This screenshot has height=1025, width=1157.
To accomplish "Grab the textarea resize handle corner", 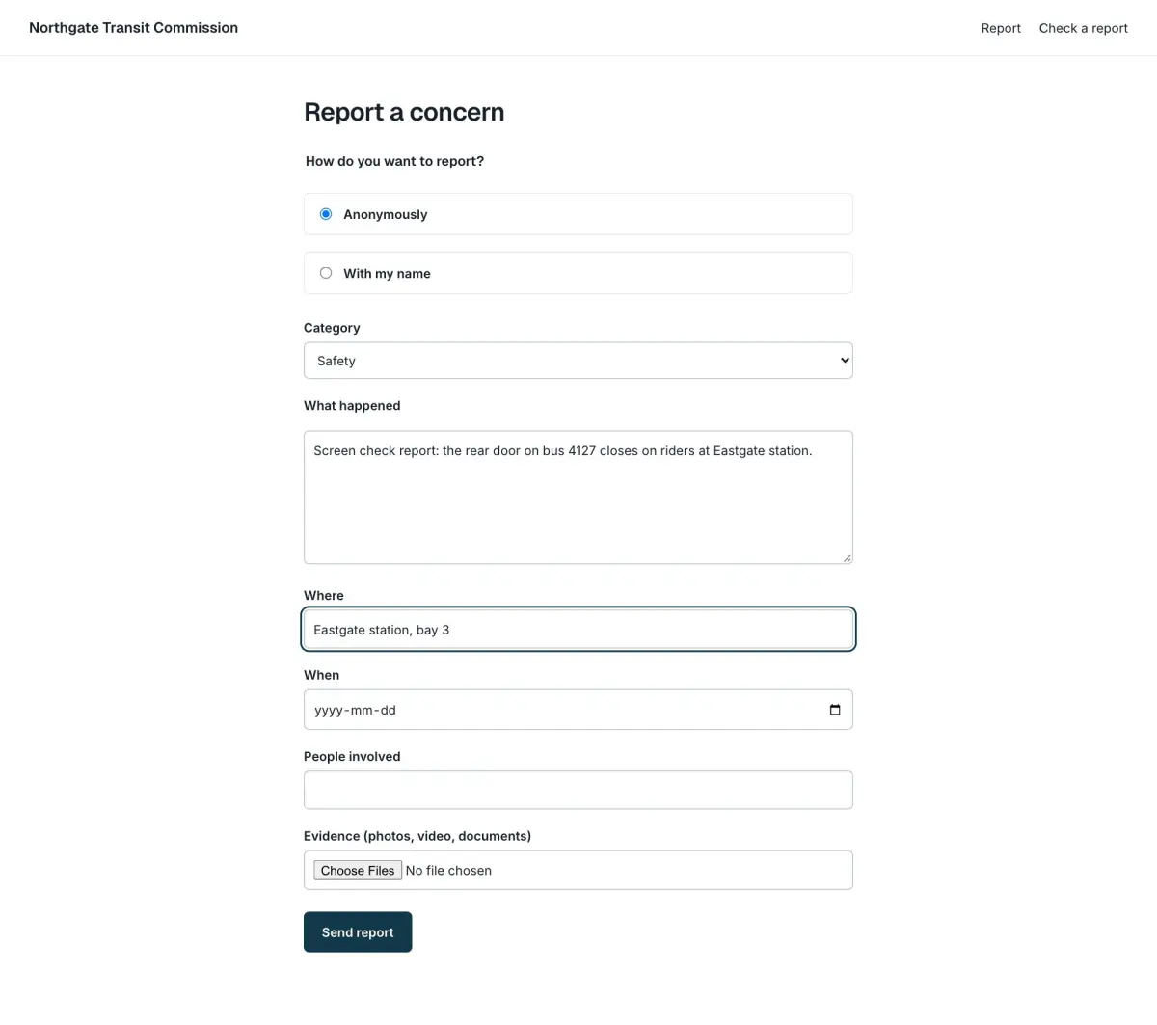I will click(x=847, y=557).
